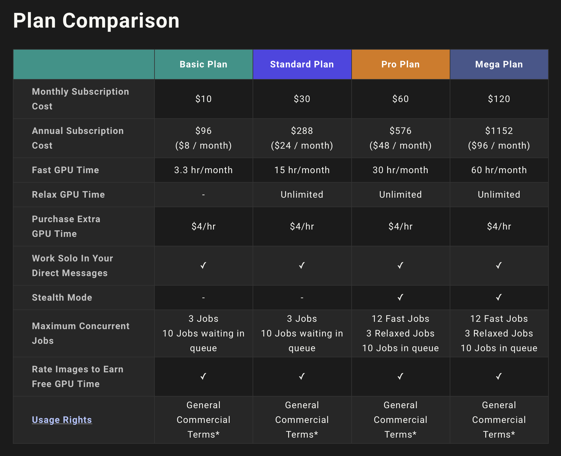The height and width of the screenshot is (456, 561).
Task: Click Rate Images checkmark under Mega Plan
Action: 499,376
